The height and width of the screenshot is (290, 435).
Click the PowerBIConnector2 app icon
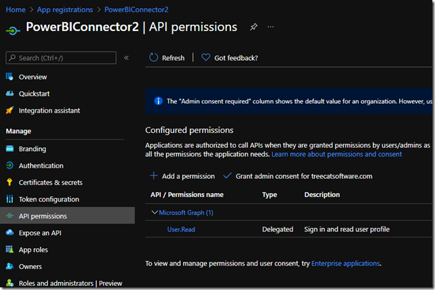[x=13, y=30]
